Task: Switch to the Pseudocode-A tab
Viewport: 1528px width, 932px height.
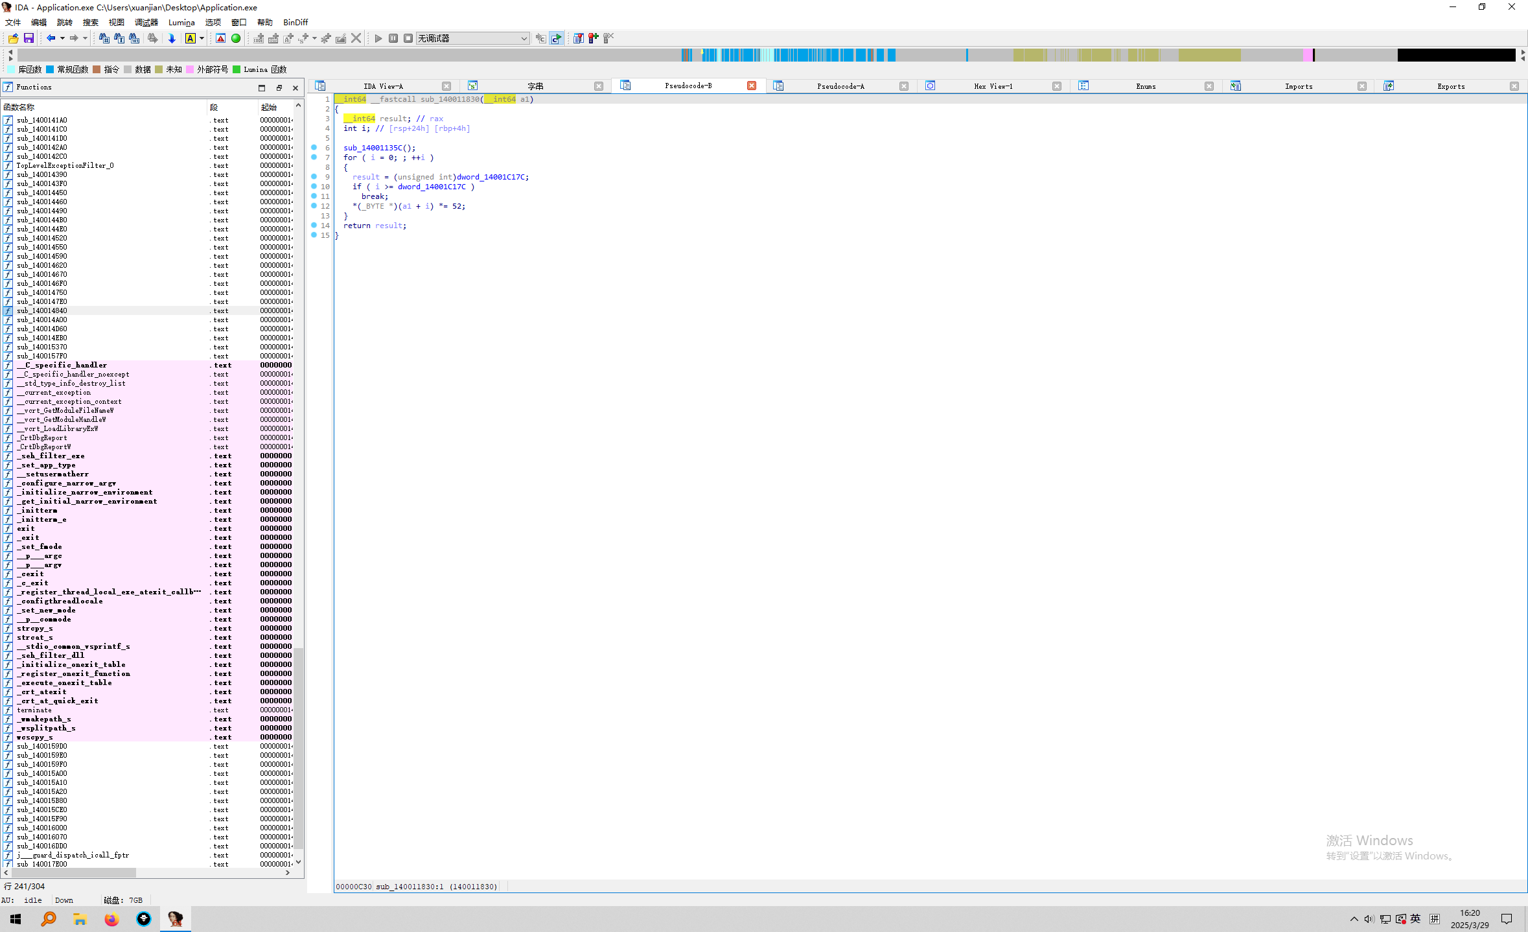Action: click(840, 86)
